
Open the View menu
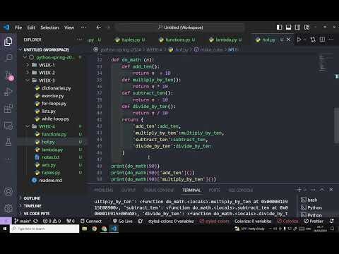[69, 28]
